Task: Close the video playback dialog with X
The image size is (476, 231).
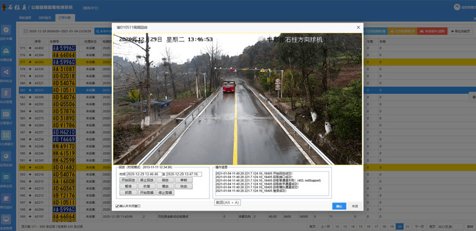Action: click(x=358, y=27)
